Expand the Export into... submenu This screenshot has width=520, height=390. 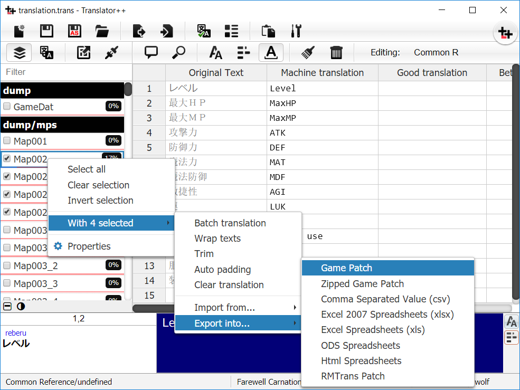tap(238, 323)
